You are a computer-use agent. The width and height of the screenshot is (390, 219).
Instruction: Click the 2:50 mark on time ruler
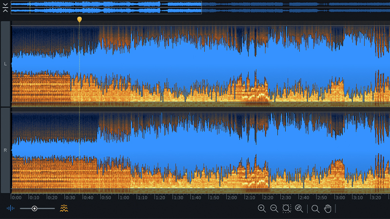coord(322,198)
